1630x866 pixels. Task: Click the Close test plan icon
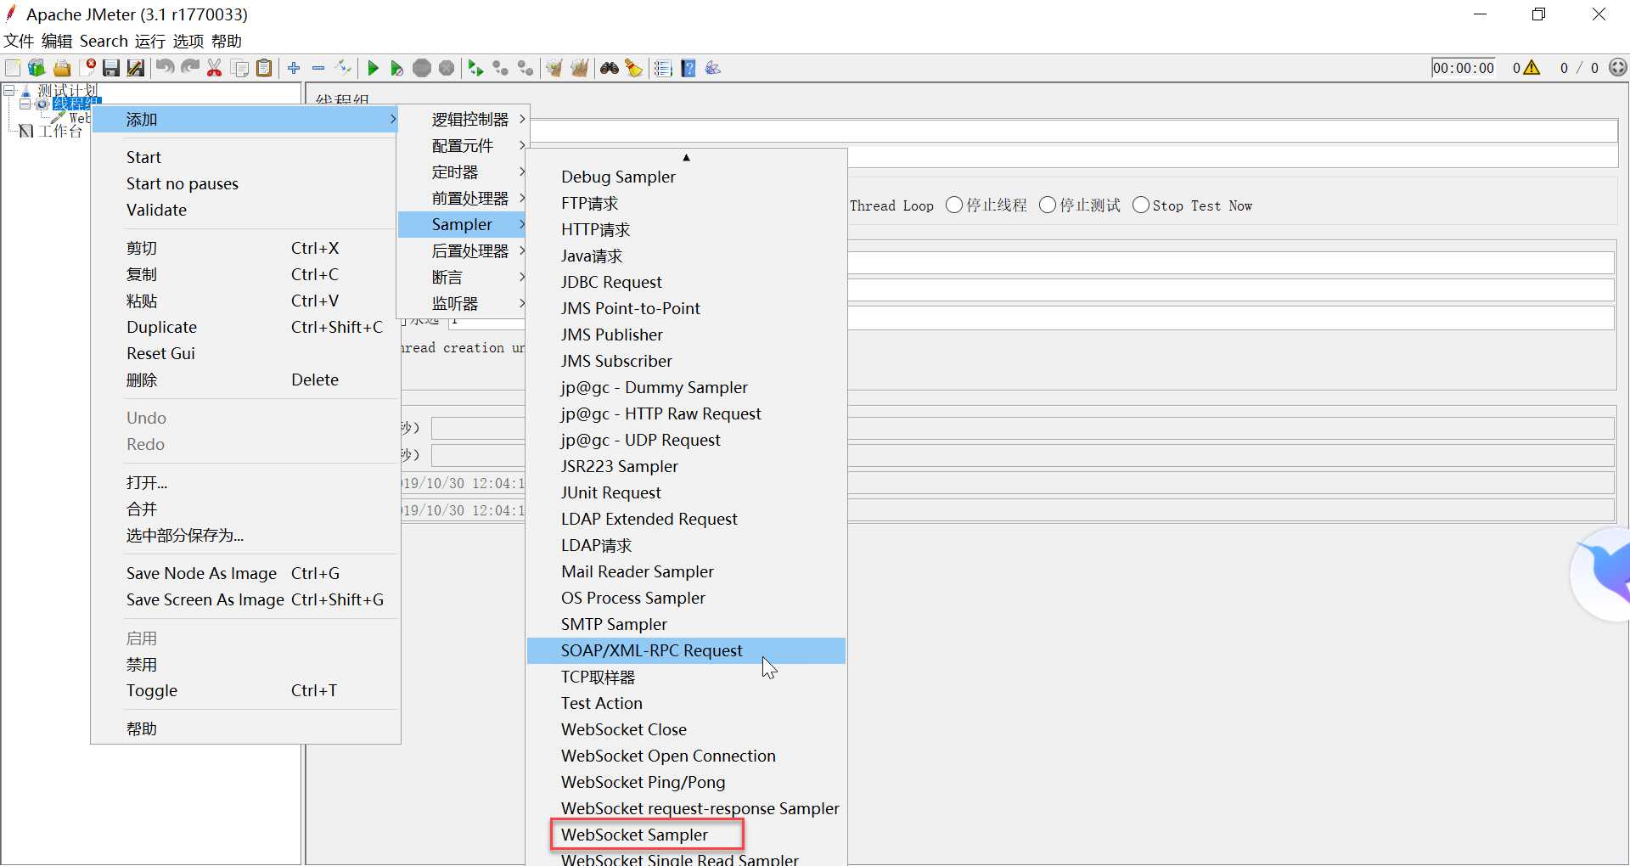point(88,68)
